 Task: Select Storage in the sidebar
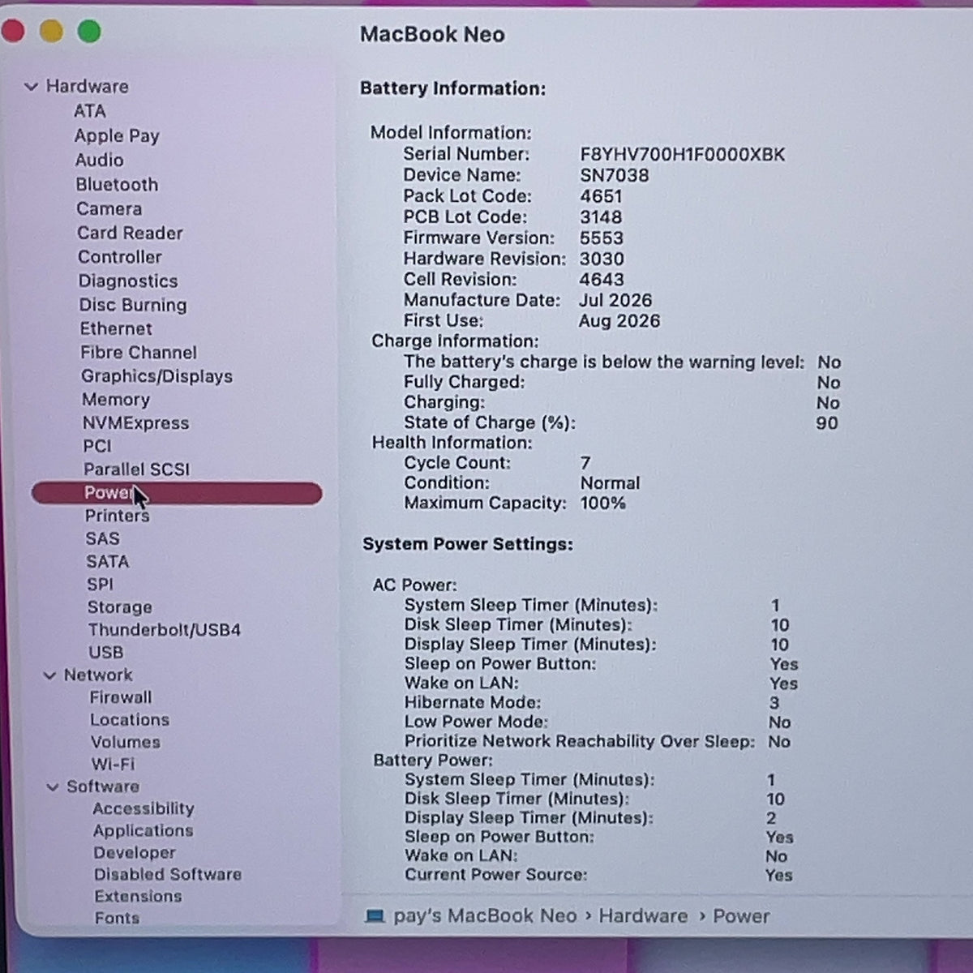click(120, 607)
